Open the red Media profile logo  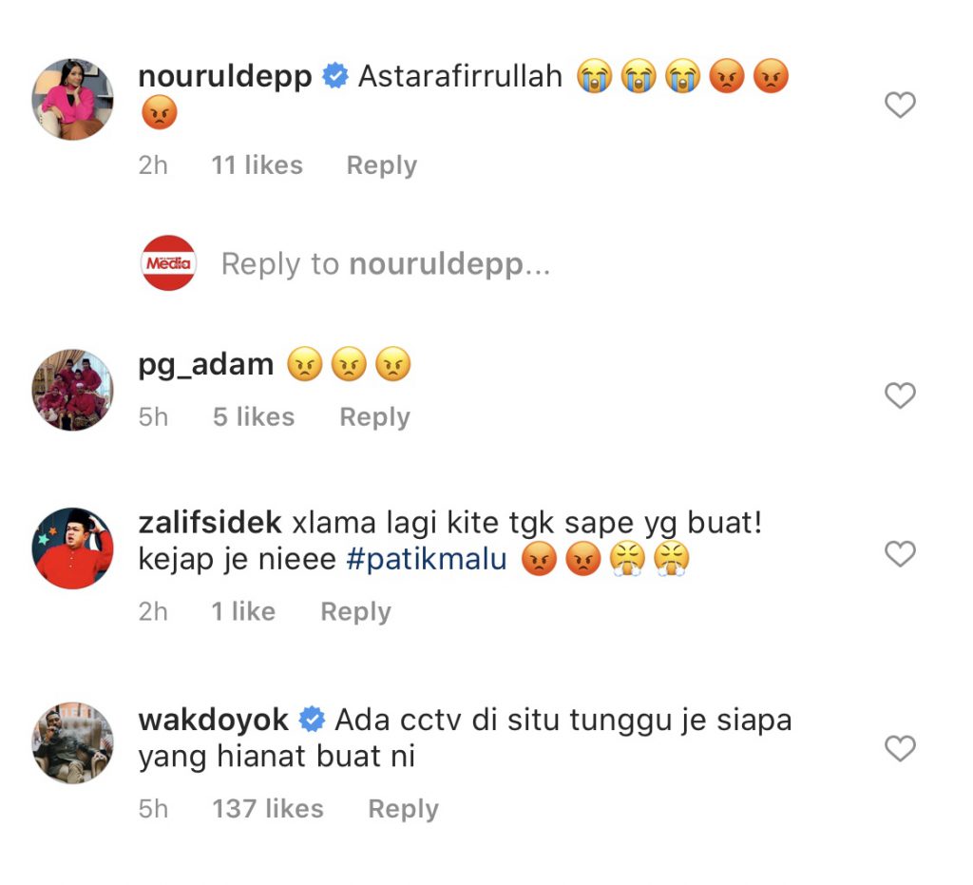point(168,262)
